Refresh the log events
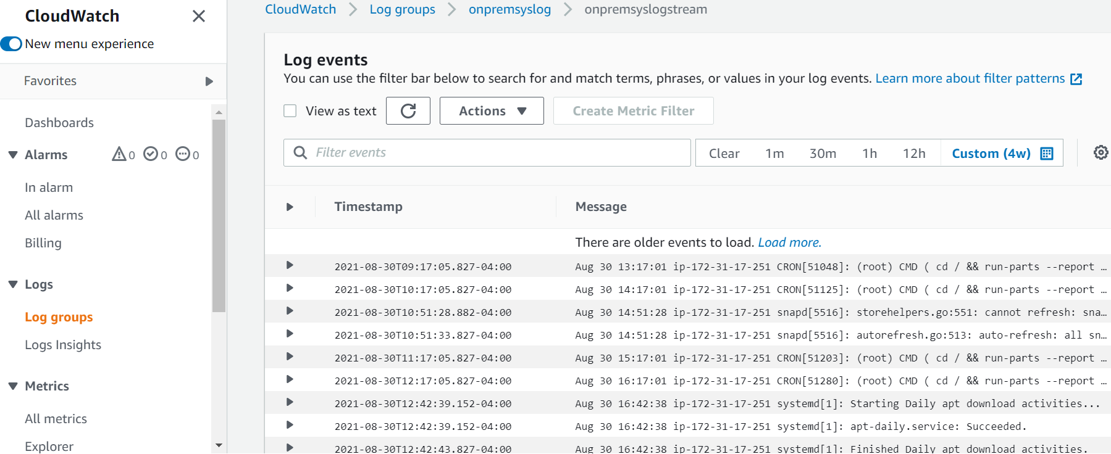 tap(408, 111)
